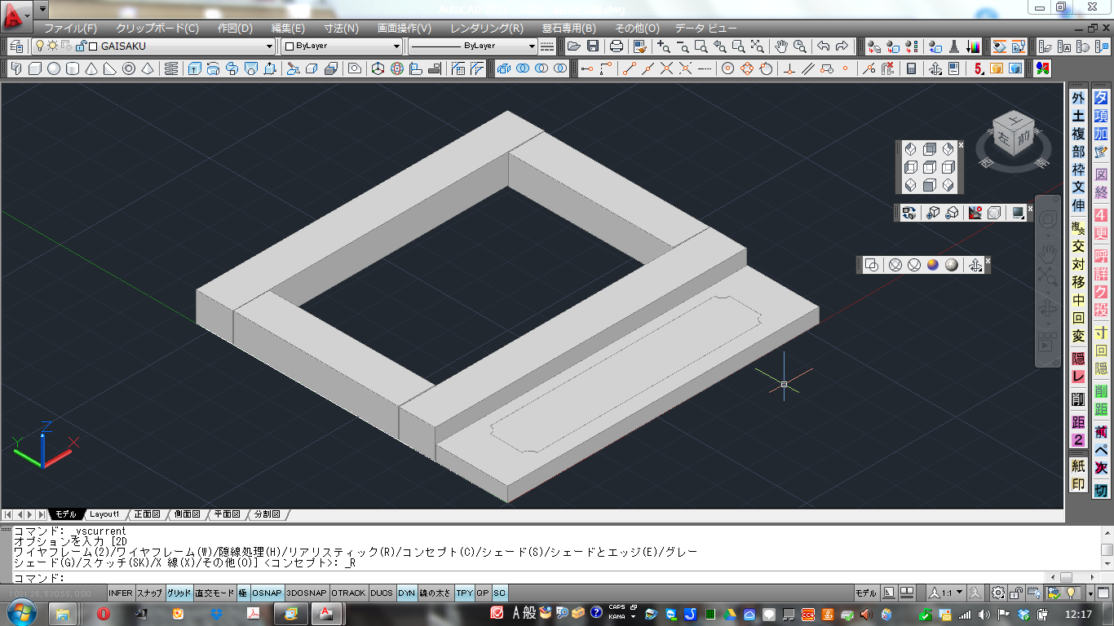Open the ファイル(F) menu
Screen dimensions: 1114x626
click(x=70, y=28)
